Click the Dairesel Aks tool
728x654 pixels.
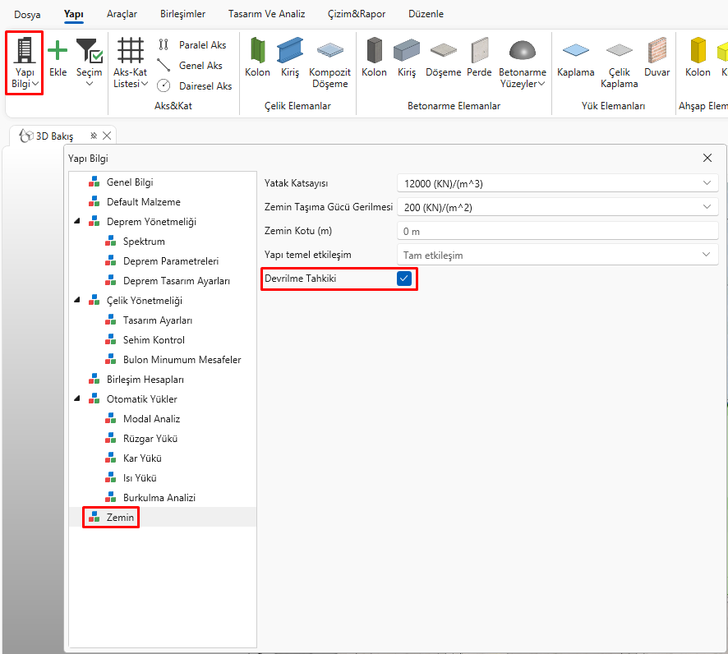pyautogui.click(x=195, y=85)
